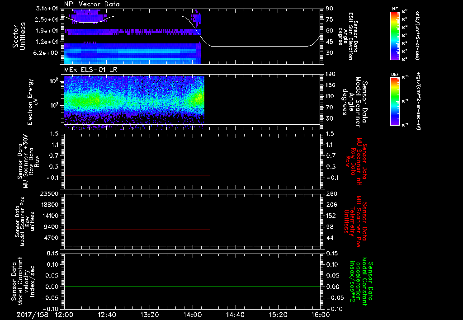Screen dimensions: 463x320
Task: Select the 'cnts/(cm**2-sr-sec)' units label
Action: tap(417, 36)
